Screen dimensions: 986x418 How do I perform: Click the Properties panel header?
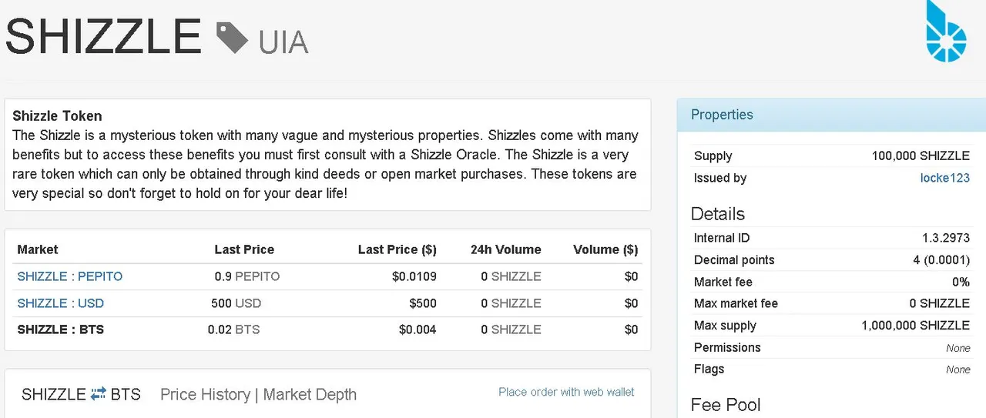(831, 115)
